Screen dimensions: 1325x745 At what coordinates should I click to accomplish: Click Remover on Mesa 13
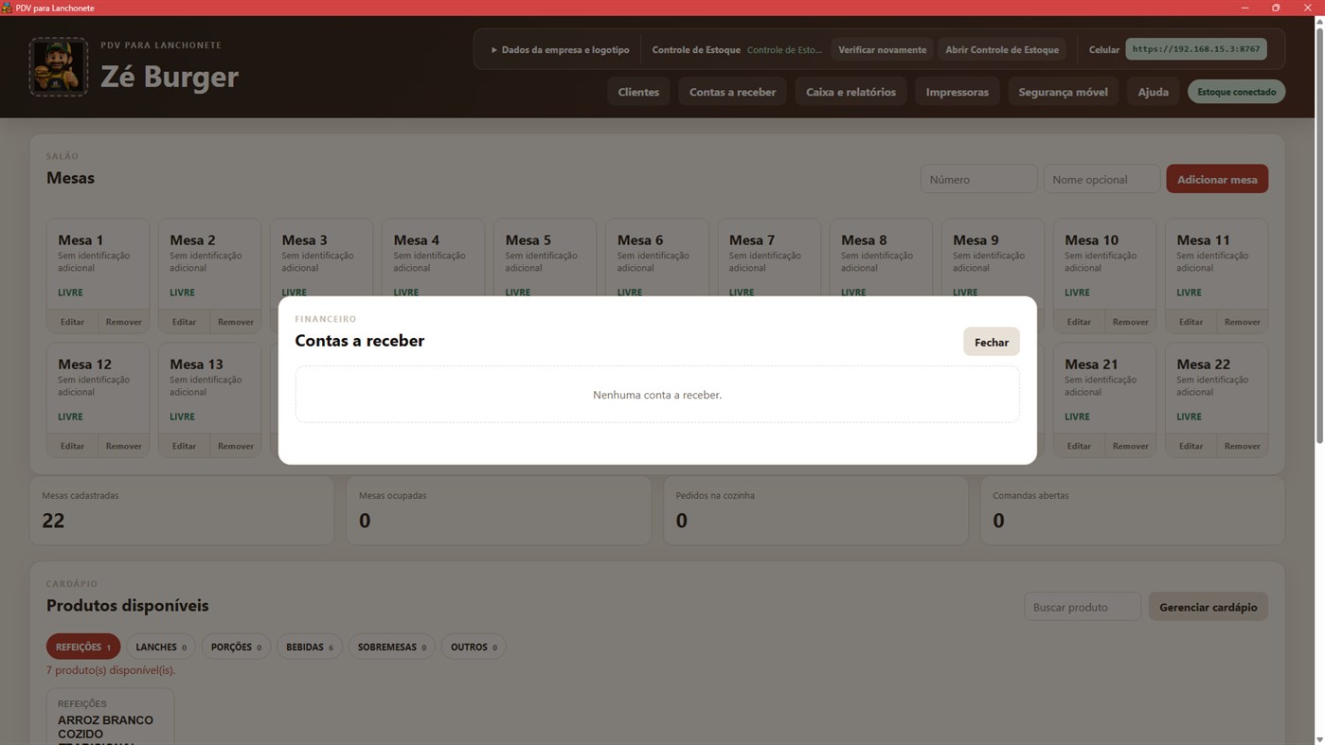235,446
